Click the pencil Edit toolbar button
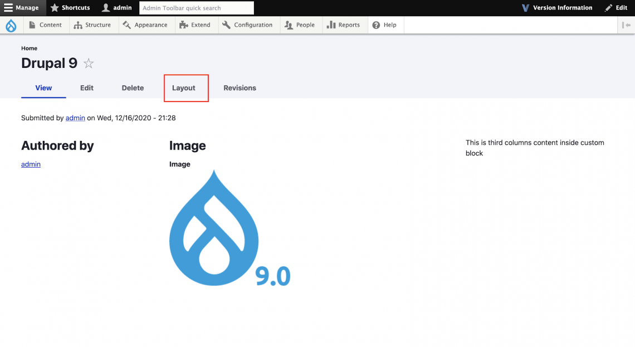This screenshot has height=347, width=635. 616,8
